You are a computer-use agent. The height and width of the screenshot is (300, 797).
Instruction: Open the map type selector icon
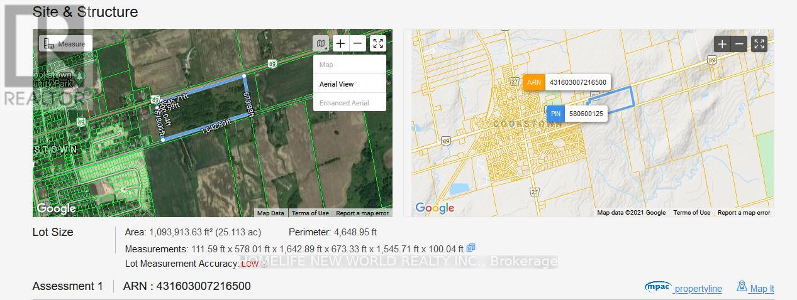pyautogui.click(x=321, y=43)
